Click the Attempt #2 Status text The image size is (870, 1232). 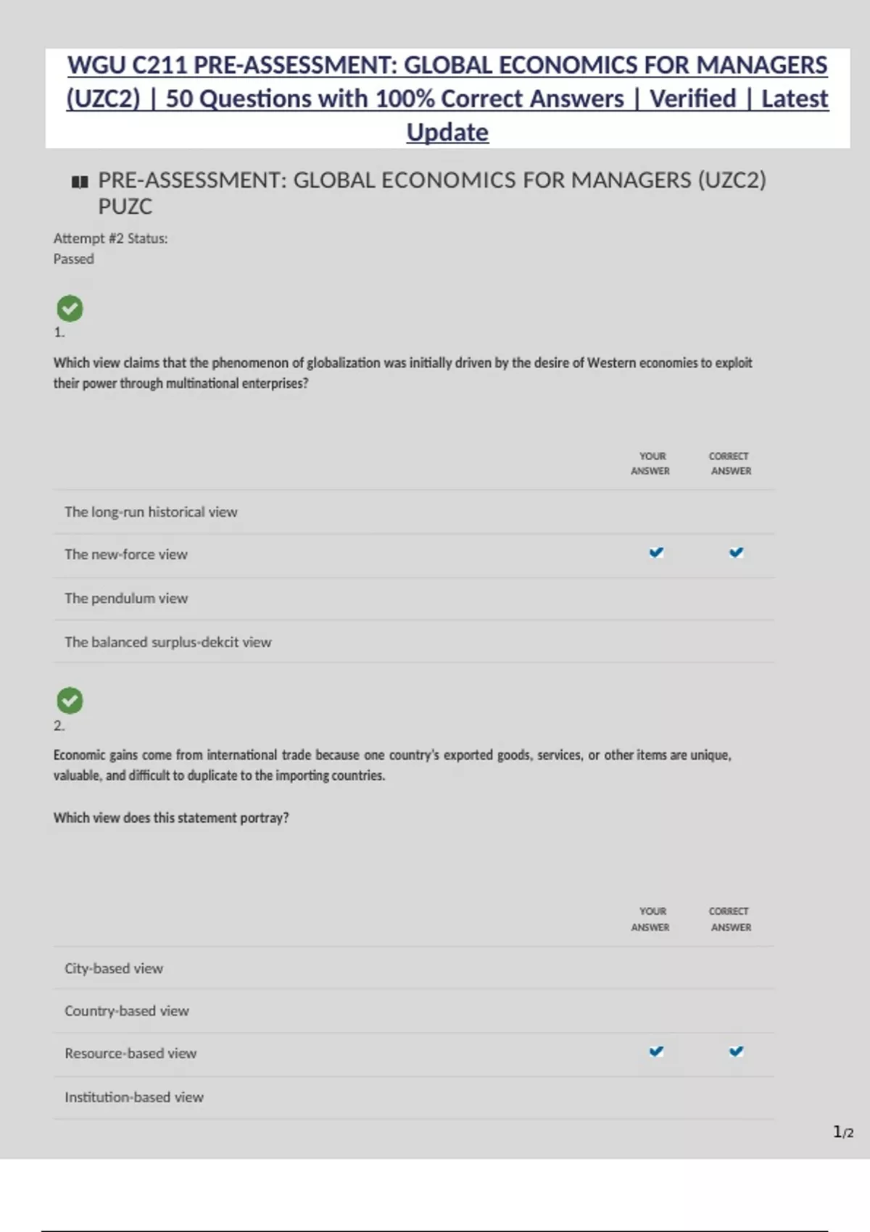[x=110, y=238]
